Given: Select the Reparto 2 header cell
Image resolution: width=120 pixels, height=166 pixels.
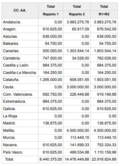Looking at the screenshot, I should click(77, 14).
